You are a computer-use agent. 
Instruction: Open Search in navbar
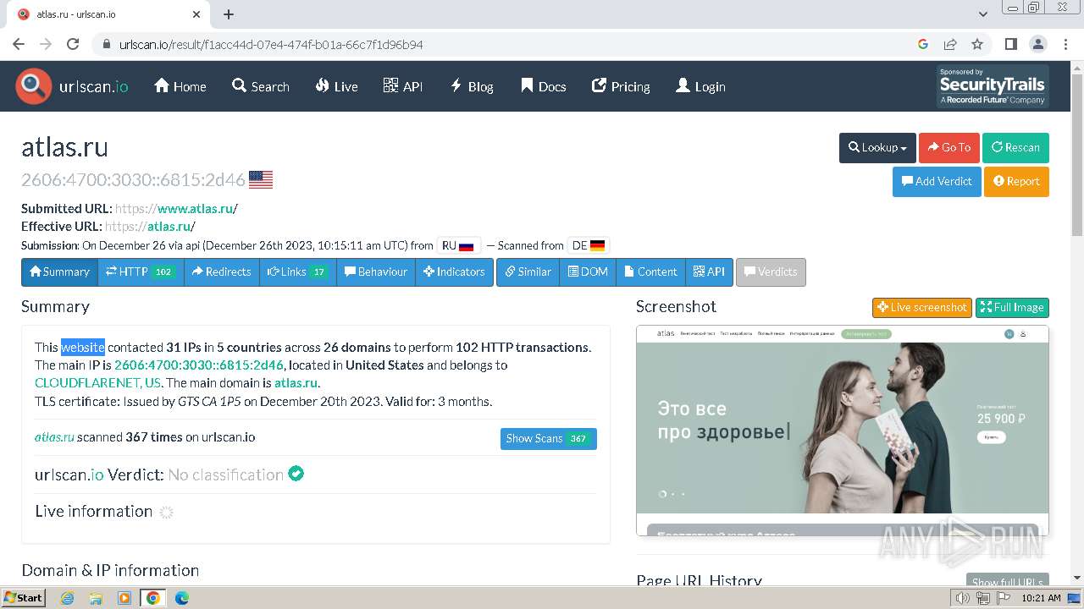(x=261, y=86)
